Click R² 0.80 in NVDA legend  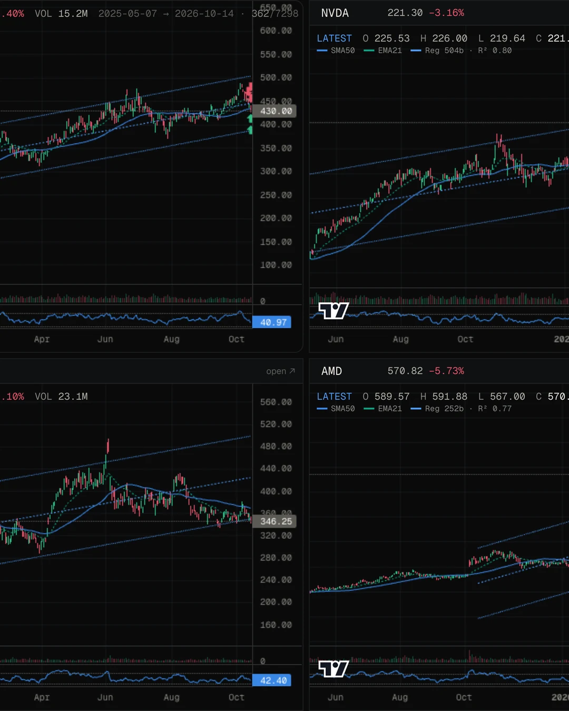[x=495, y=51]
